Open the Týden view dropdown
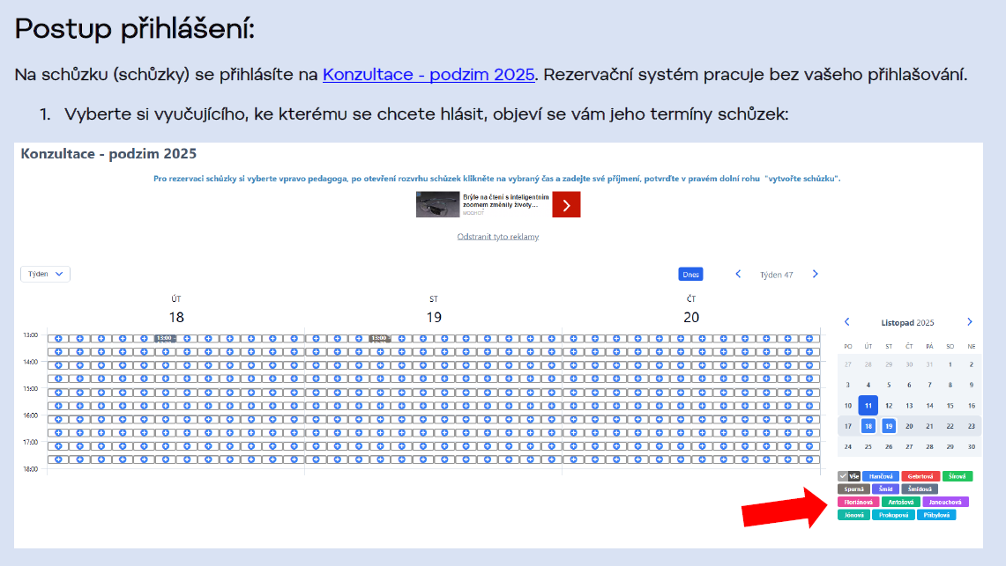Screen dimensions: 1006x566 (46, 274)
